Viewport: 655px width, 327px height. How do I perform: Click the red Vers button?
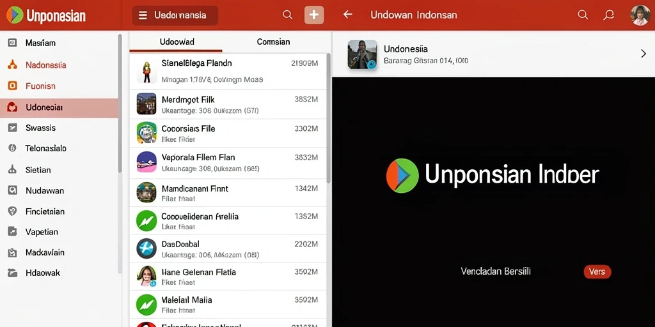click(597, 271)
